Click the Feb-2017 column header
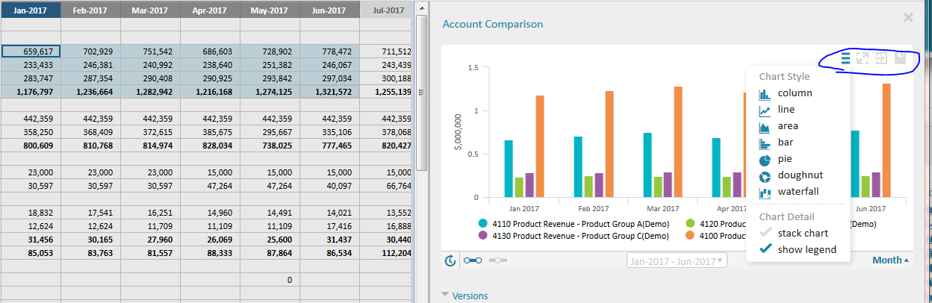 tap(90, 10)
